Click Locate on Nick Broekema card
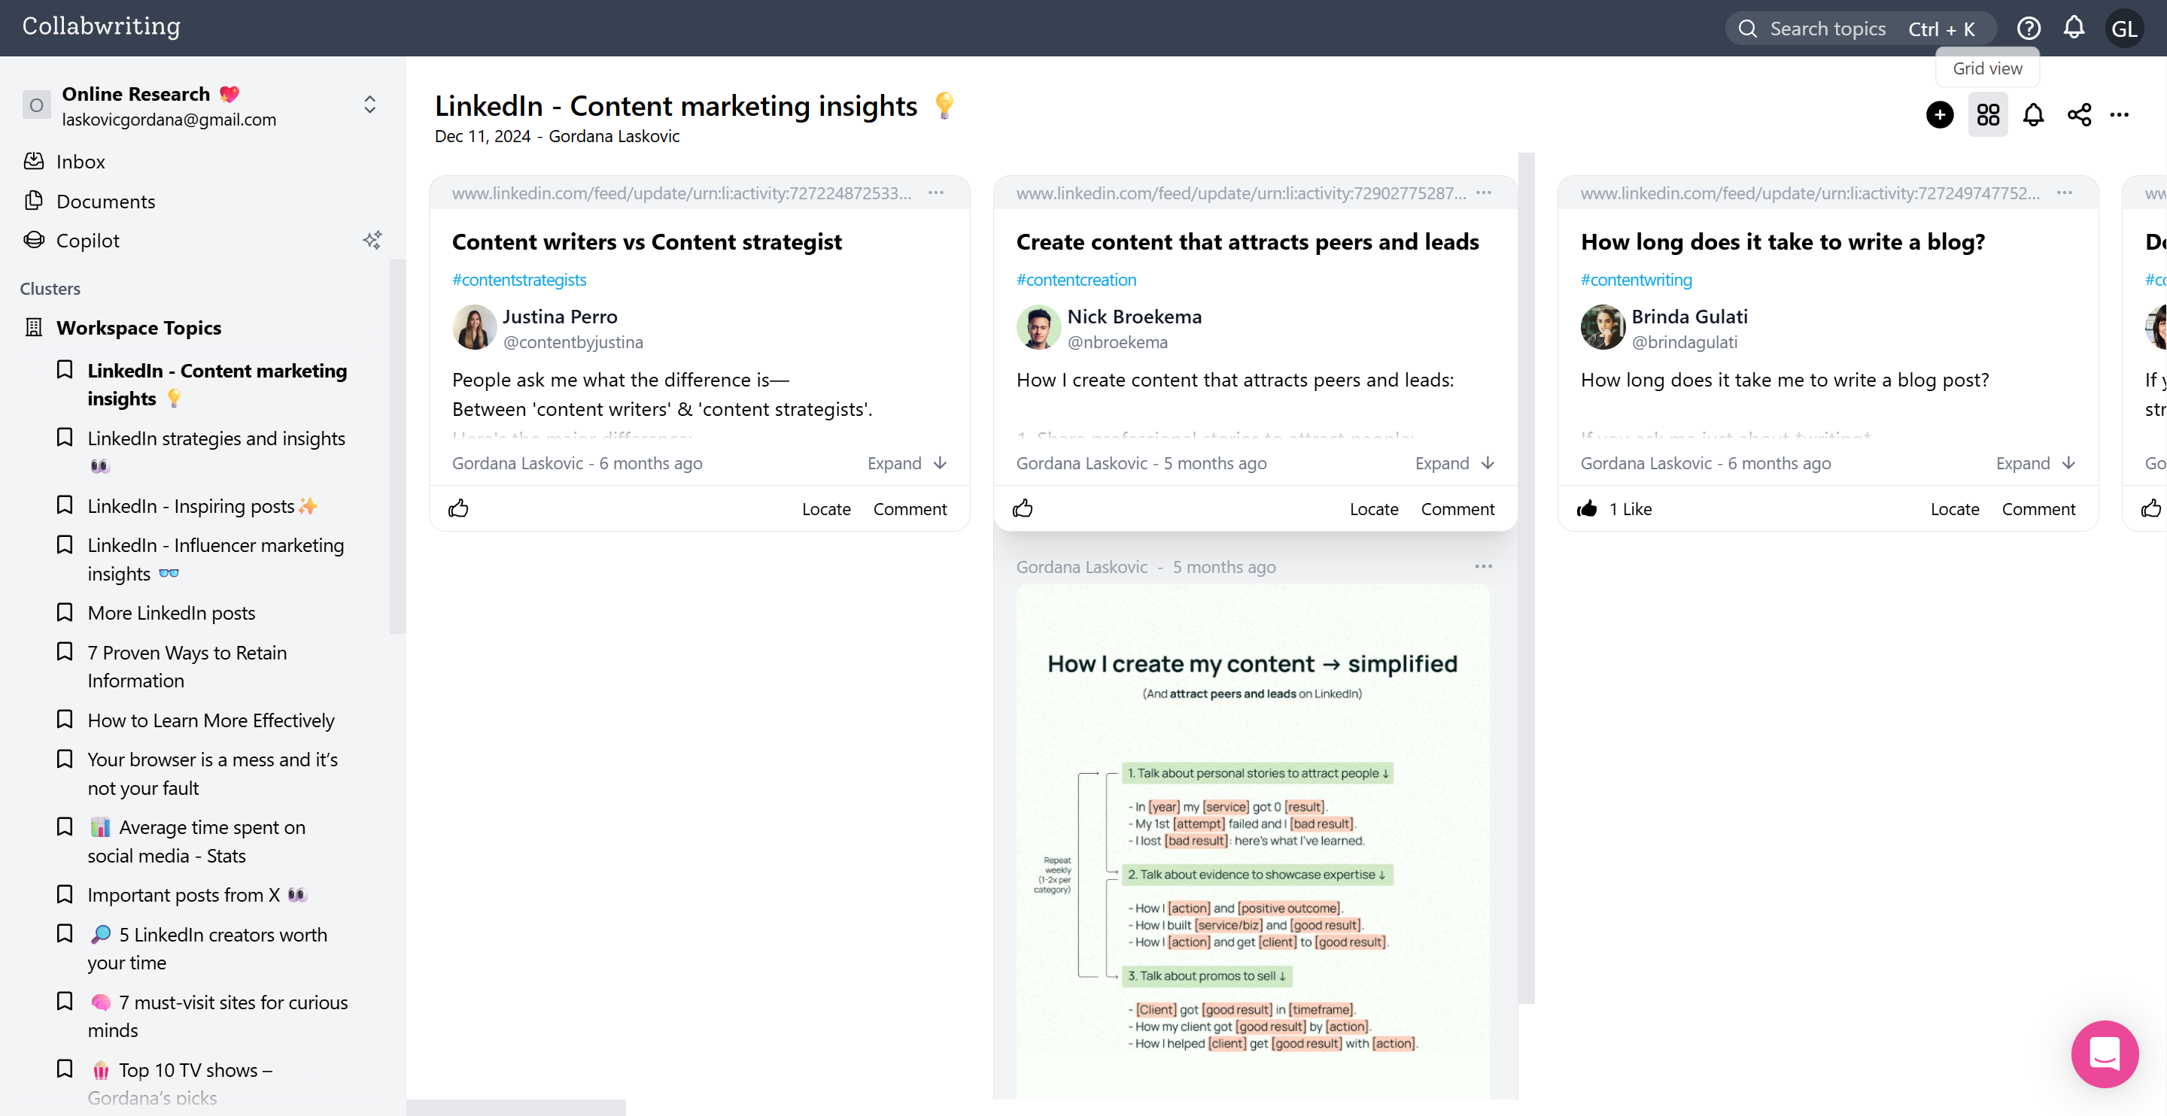The image size is (2167, 1116). coord(1374,509)
